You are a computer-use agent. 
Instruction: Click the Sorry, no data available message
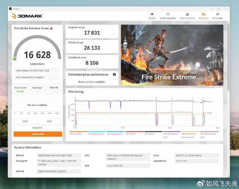pos(92,82)
